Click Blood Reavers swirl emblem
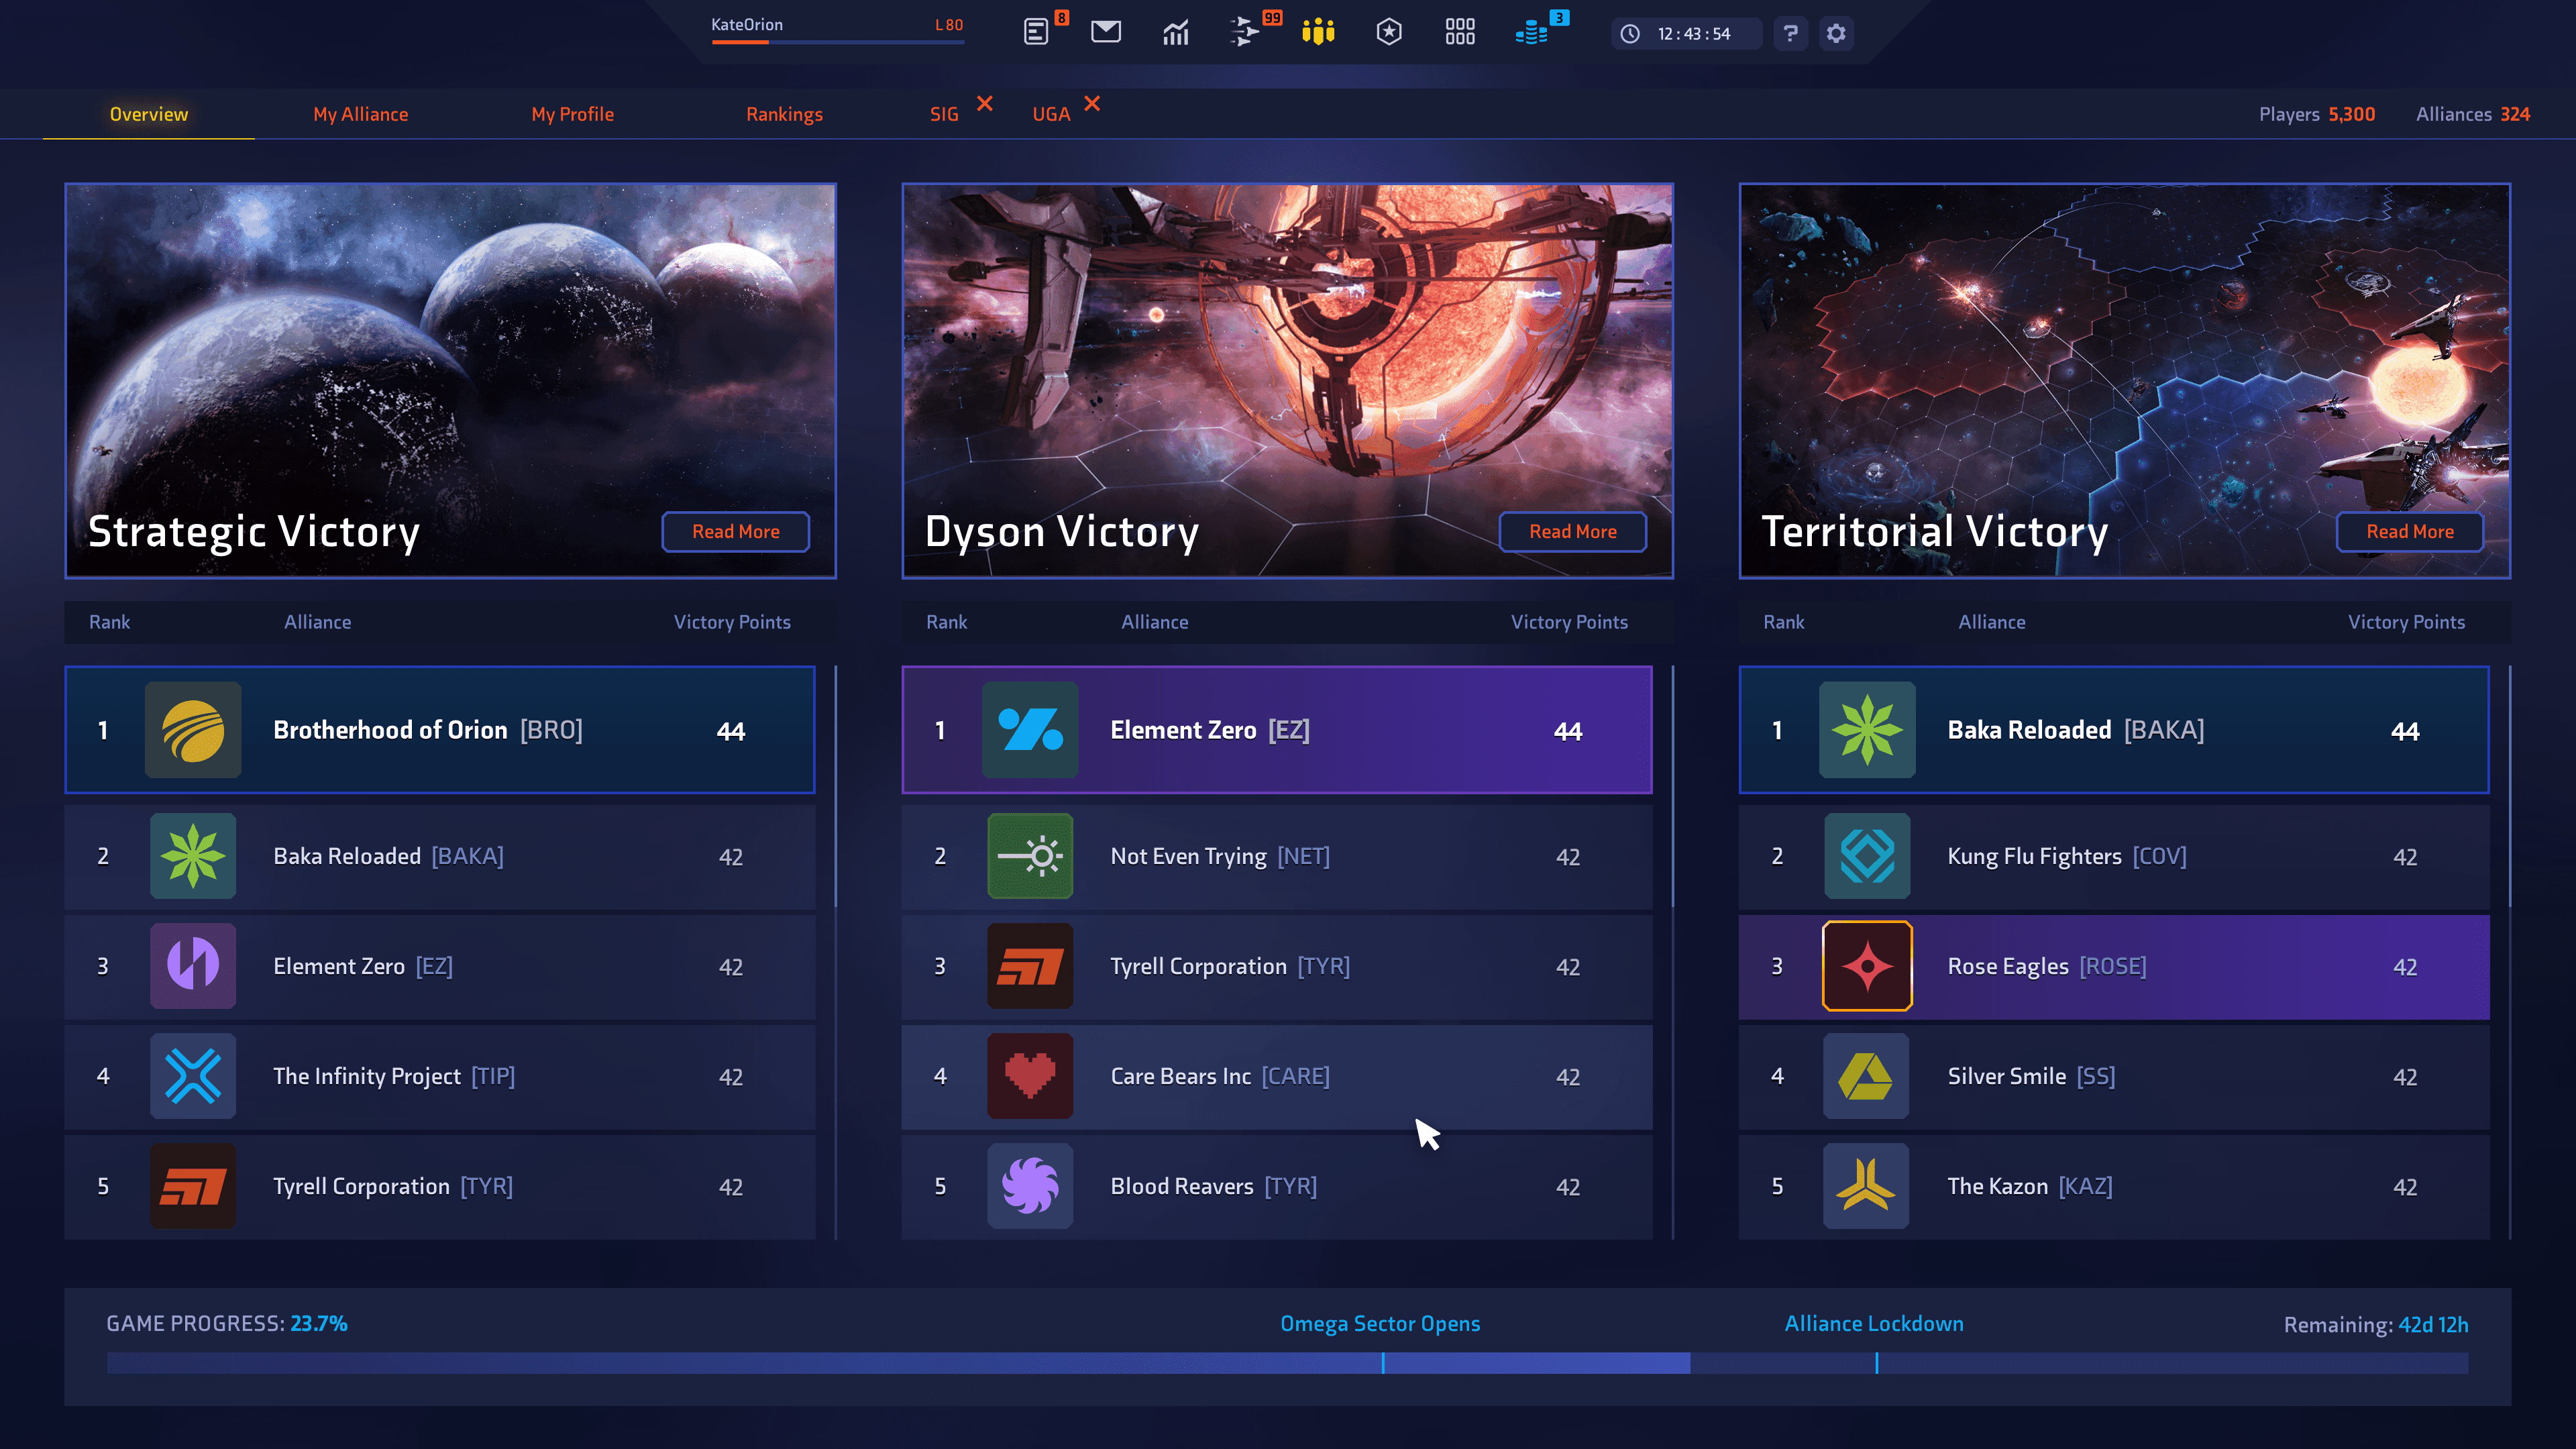 pyautogui.click(x=1030, y=1186)
